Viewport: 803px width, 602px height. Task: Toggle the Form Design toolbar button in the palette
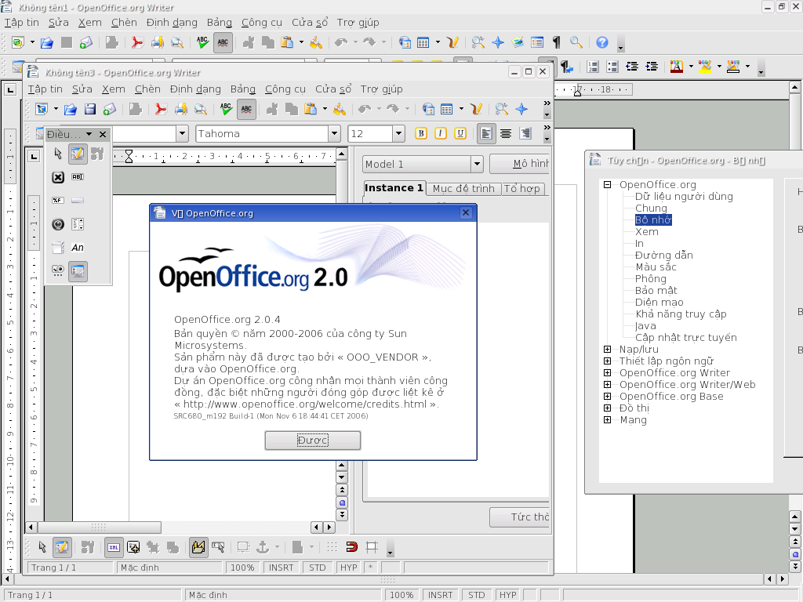point(78,271)
